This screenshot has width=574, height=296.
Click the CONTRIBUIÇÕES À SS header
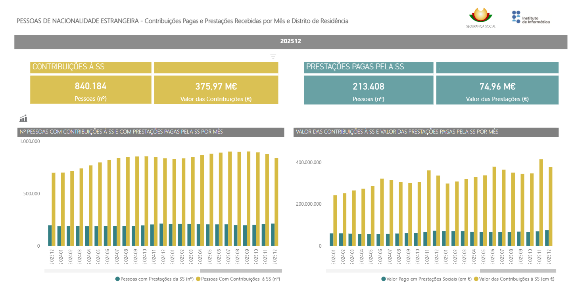pyautogui.click(x=91, y=67)
